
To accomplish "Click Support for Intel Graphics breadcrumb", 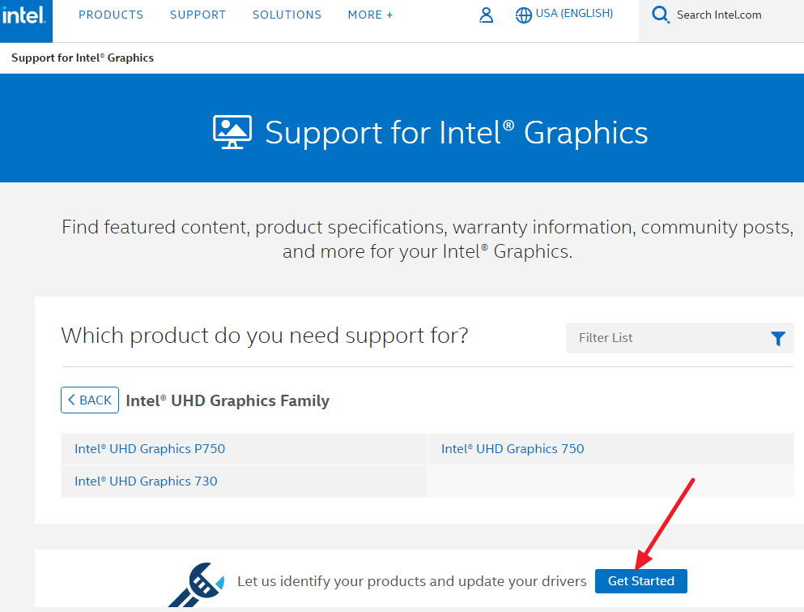I will (83, 58).
